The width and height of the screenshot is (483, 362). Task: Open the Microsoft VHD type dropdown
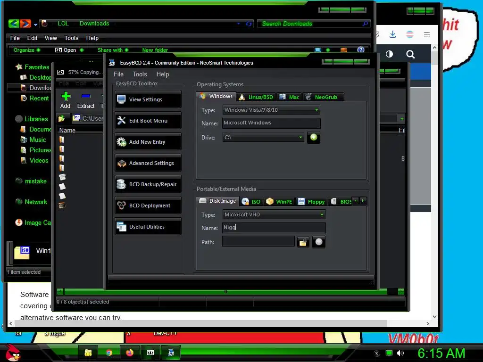click(274, 214)
